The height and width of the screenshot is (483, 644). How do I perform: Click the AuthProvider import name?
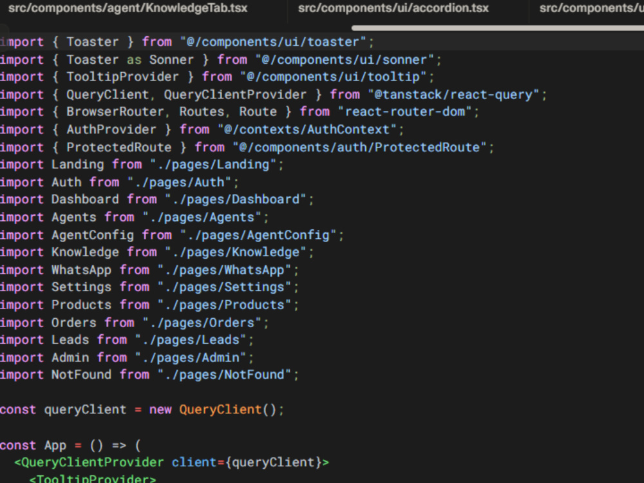click(111, 130)
